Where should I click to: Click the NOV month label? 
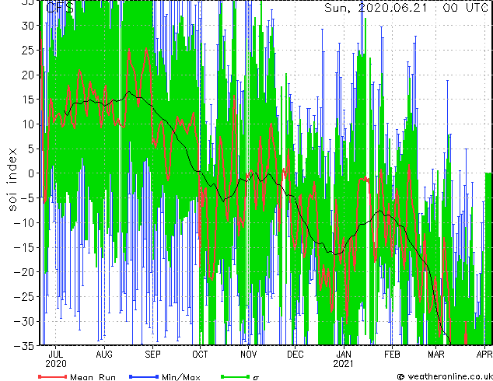coord(249,355)
